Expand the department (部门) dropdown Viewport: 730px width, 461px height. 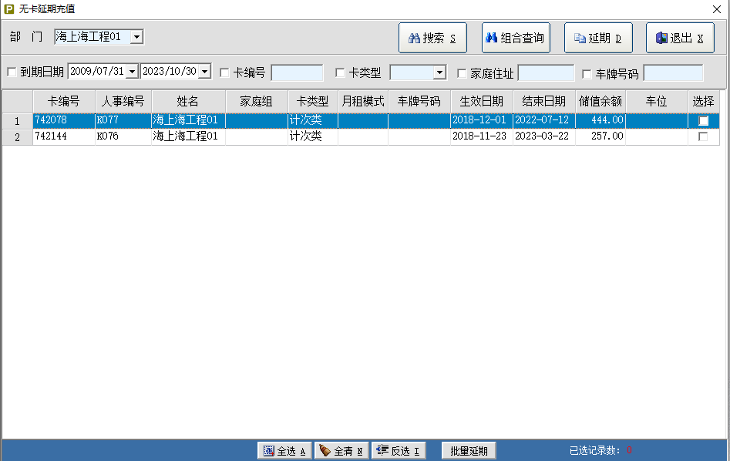pyautogui.click(x=136, y=36)
